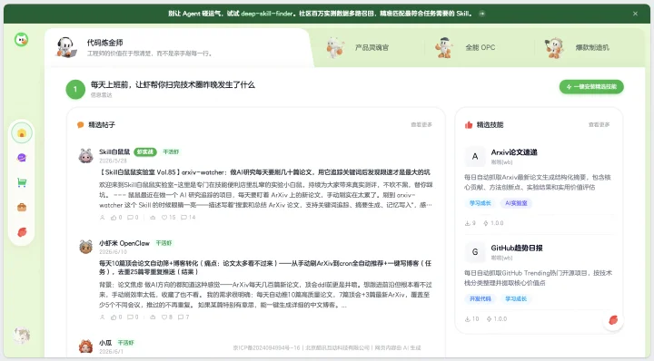The width and height of the screenshot is (654, 361).
Task: Click the green bird logo at top-left
Action: [21, 40]
